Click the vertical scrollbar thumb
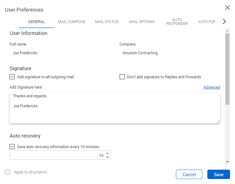This screenshot has width=235, height=184. [227, 69]
